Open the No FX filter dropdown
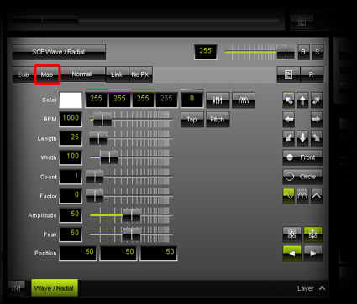Viewport: 357px width, 304px height. click(140, 75)
